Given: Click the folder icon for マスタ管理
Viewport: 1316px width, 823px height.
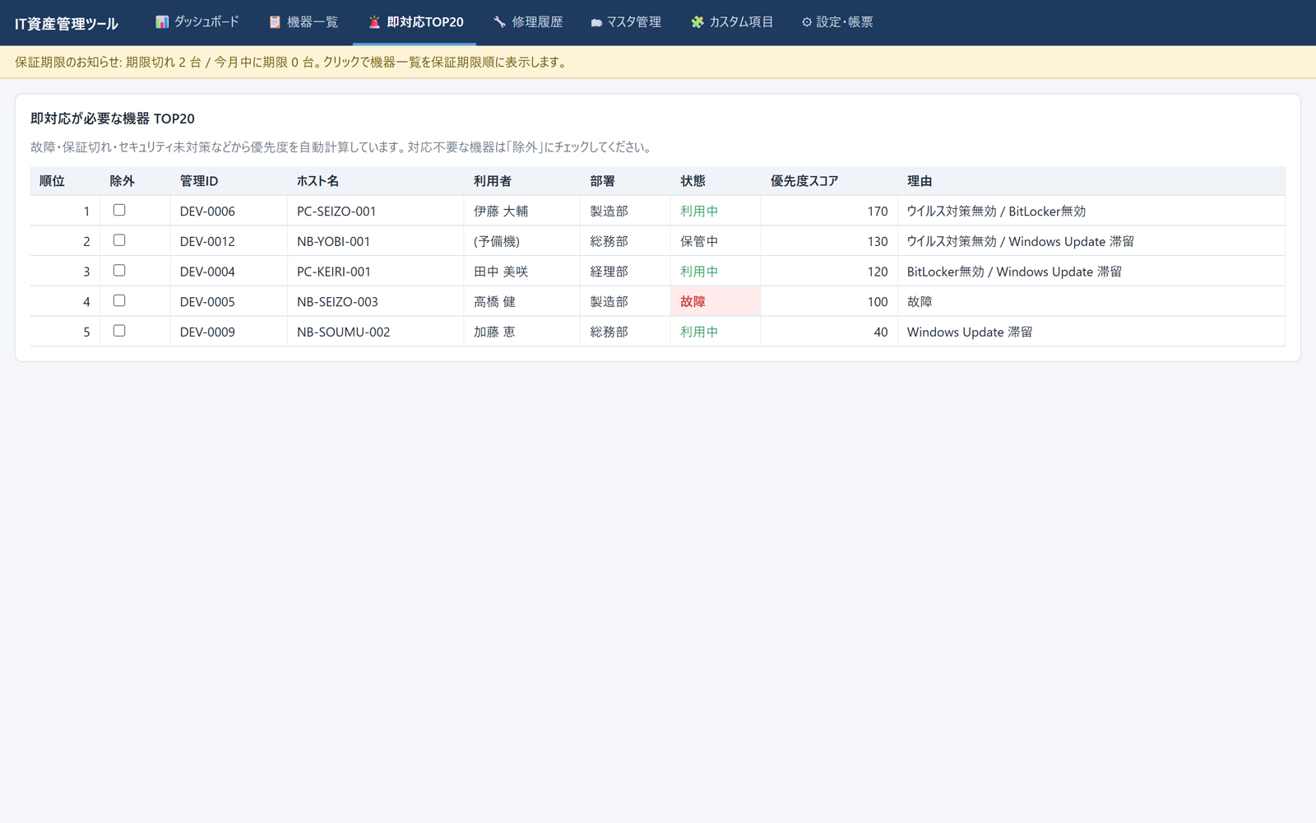Looking at the screenshot, I should coord(596,22).
